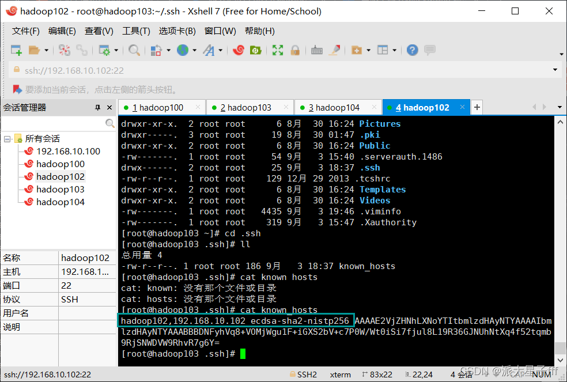The width and height of the screenshot is (567, 382).
Task: Click the search button in session manager
Action: [x=109, y=123]
